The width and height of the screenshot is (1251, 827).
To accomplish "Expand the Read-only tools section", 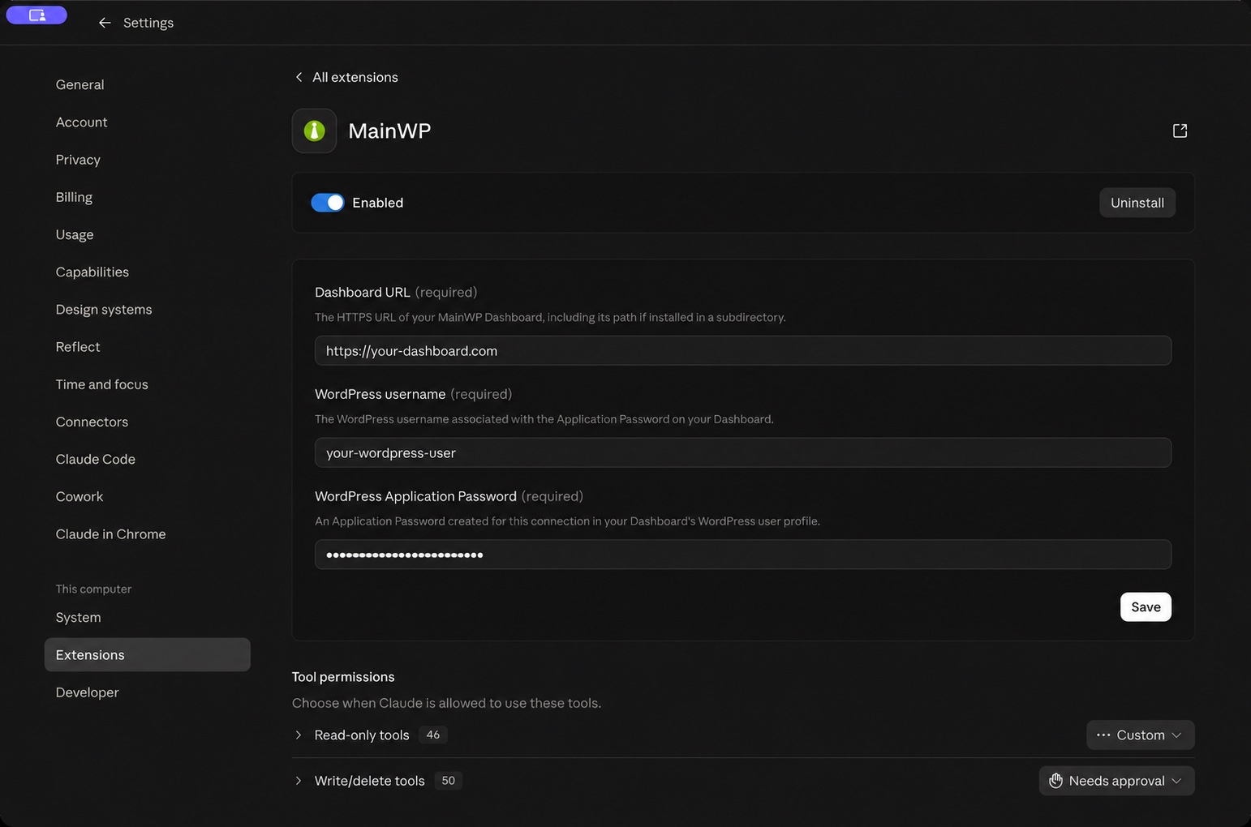I will [x=298, y=735].
